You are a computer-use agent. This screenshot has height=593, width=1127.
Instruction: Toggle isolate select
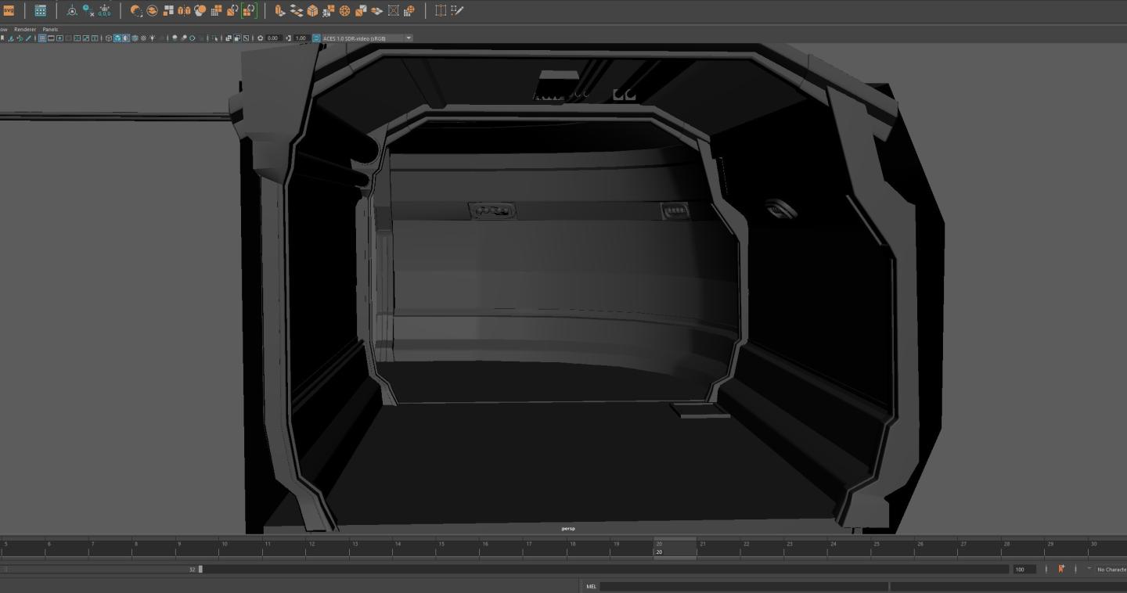[x=215, y=38]
